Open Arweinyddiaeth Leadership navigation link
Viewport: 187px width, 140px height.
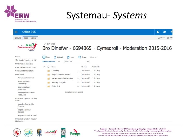click(24, 82)
